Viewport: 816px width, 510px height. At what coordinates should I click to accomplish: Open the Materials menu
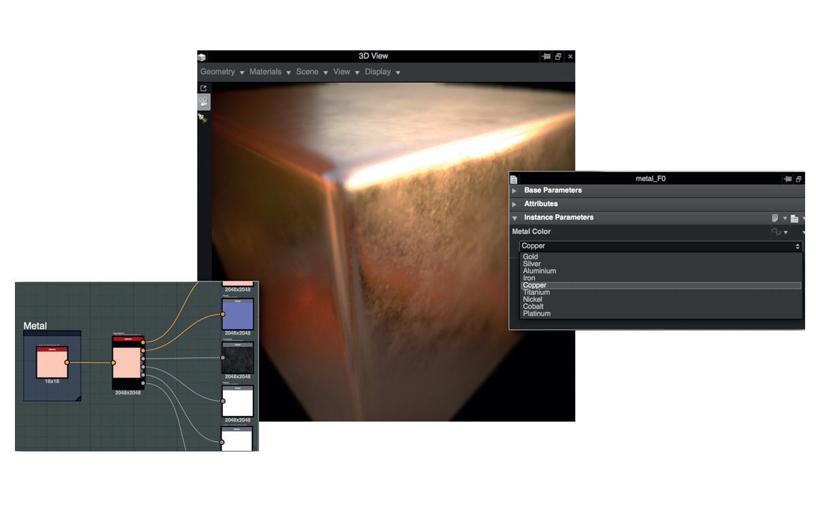coord(270,72)
